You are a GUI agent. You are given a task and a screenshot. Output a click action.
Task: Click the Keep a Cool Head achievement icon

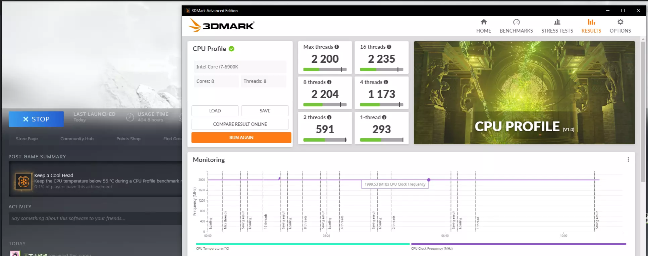(23, 182)
